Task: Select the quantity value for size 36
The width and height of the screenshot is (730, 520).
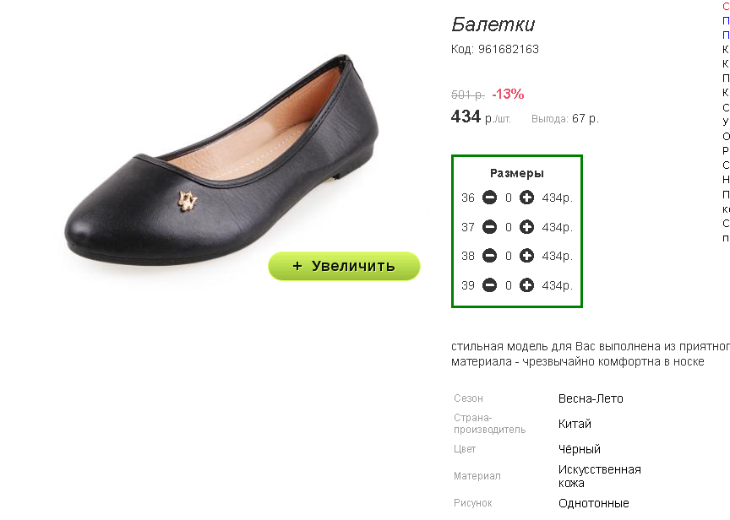Action: point(509,198)
